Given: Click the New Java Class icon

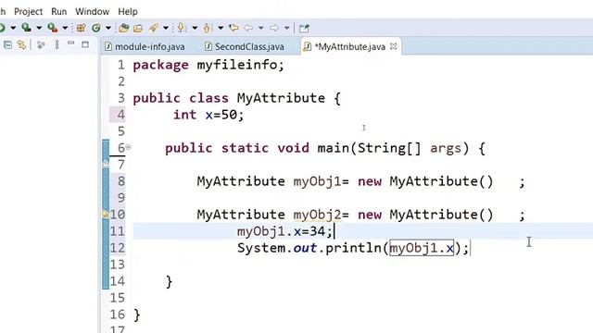Looking at the screenshot, I should [x=96, y=28].
